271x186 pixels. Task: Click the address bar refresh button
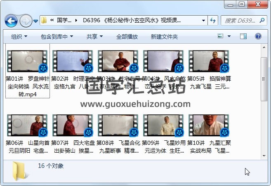pos(213,21)
